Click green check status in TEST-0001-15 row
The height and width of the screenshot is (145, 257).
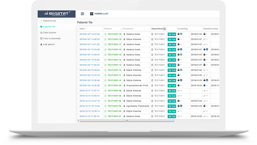(181, 54)
